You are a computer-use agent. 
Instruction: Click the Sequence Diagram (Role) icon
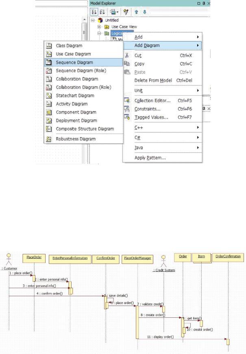tap(49, 71)
